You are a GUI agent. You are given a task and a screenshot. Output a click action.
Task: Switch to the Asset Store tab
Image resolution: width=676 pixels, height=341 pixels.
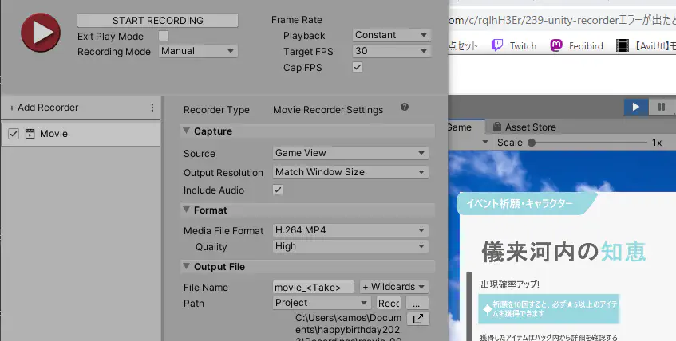point(524,127)
